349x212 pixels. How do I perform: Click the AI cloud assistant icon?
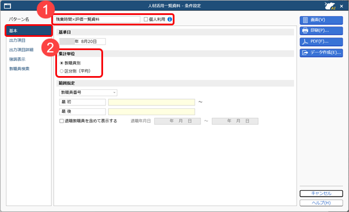(330, 6)
